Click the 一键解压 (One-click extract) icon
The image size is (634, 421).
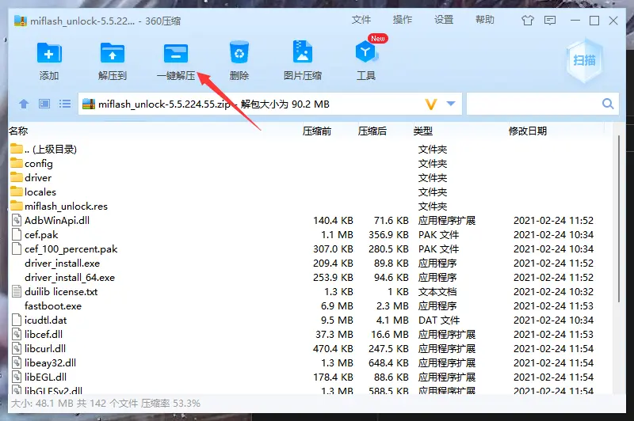coord(176,54)
